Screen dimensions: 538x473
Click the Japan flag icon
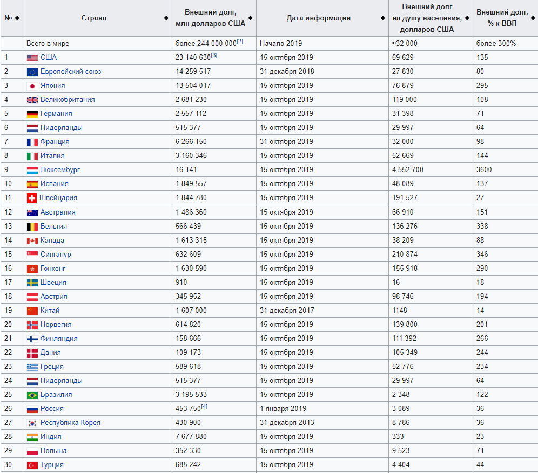(x=32, y=86)
